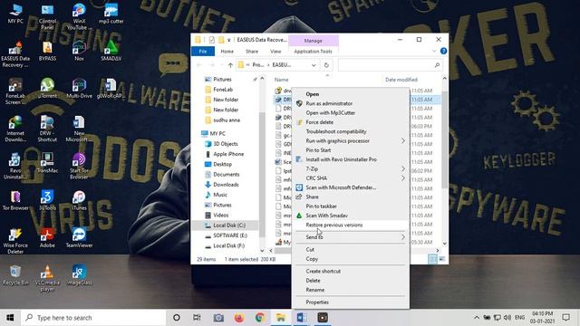Image resolution: width=580 pixels, height=326 pixels.
Task: Open the Start Tor Browser desktop shortcut
Action: 79,166
